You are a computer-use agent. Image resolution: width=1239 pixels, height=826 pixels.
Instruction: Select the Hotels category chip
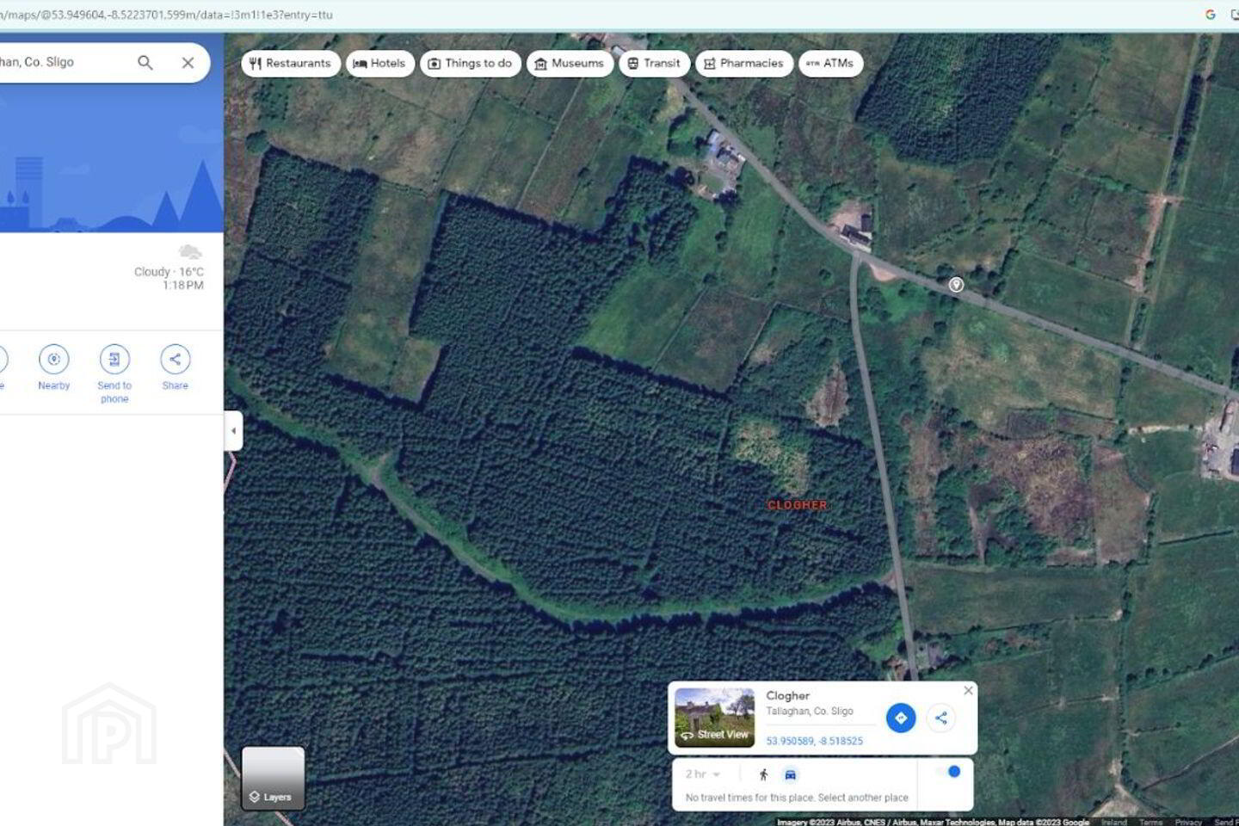point(380,64)
